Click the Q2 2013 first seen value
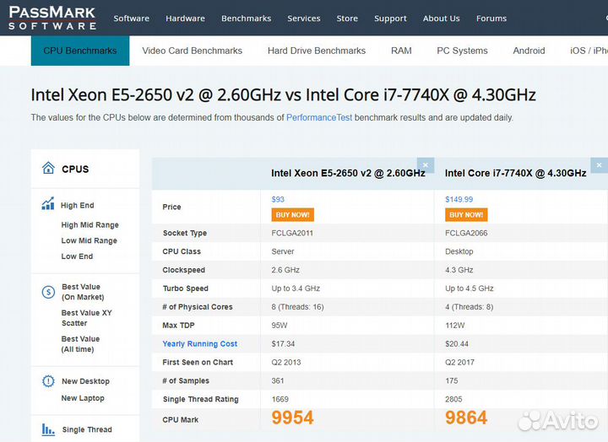Image resolution: width=608 pixels, height=442 pixels. coord(286,362)
